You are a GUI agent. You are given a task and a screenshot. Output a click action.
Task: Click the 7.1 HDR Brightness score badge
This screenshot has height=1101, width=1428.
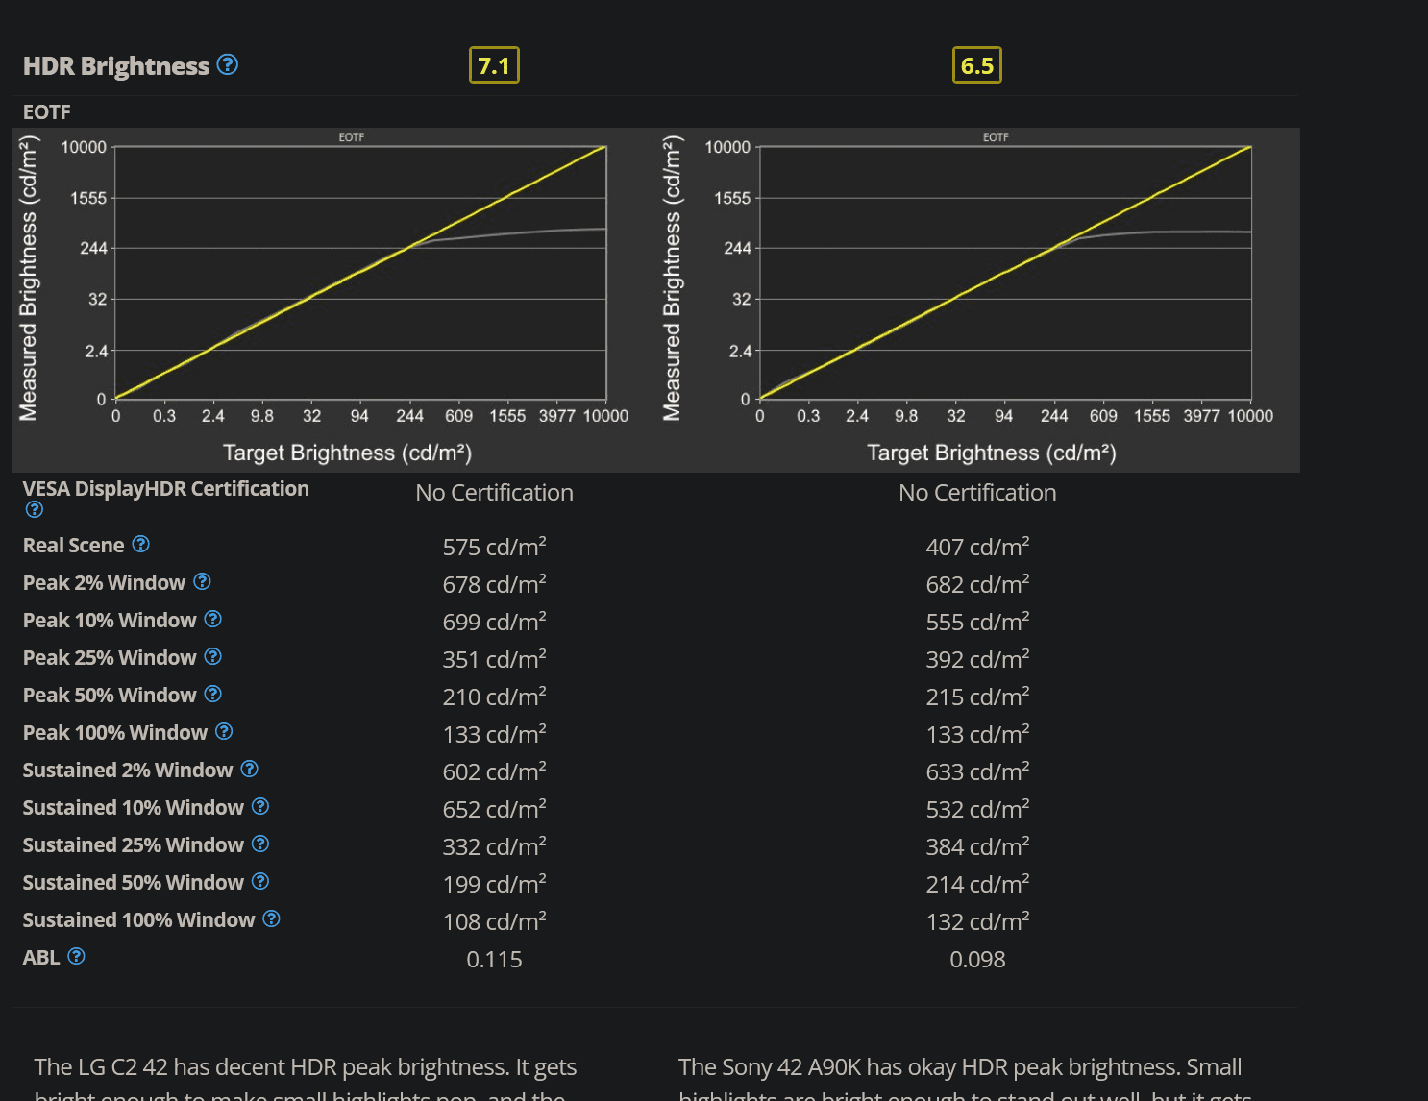click(x=494, y=65)
